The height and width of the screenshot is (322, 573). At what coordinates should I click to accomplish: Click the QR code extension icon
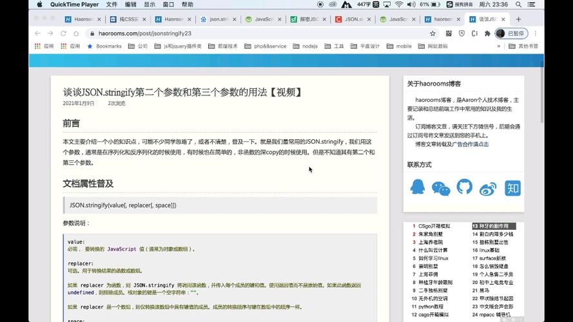pos(449,33)
